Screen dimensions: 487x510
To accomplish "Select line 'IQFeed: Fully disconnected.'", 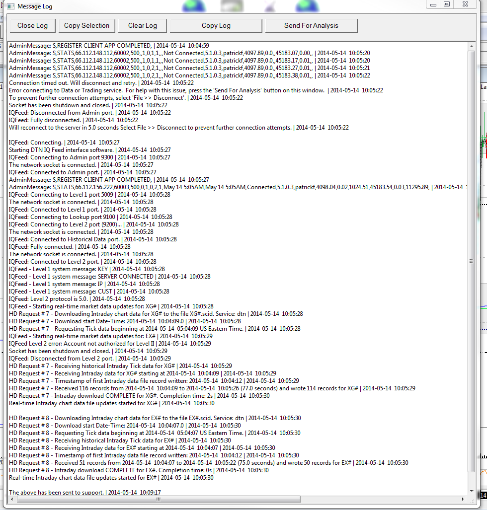I will coord(74,120).
